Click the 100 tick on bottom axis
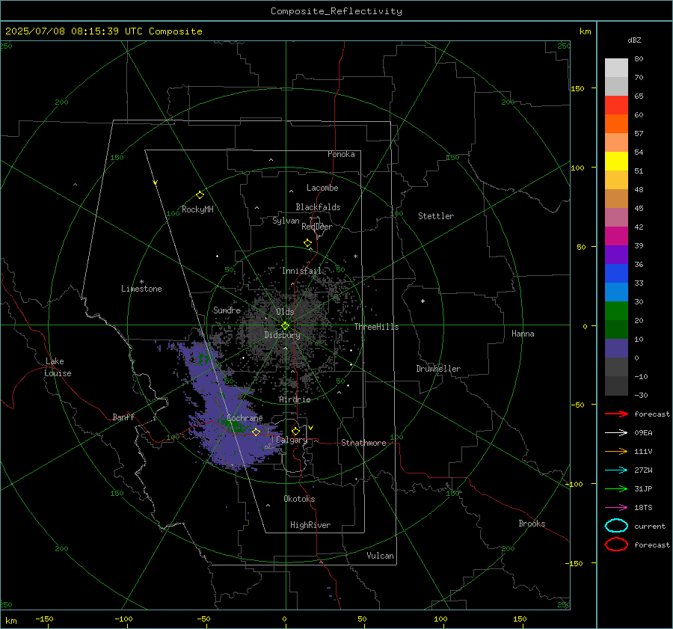The image size is (673, 629). [440, 619]
